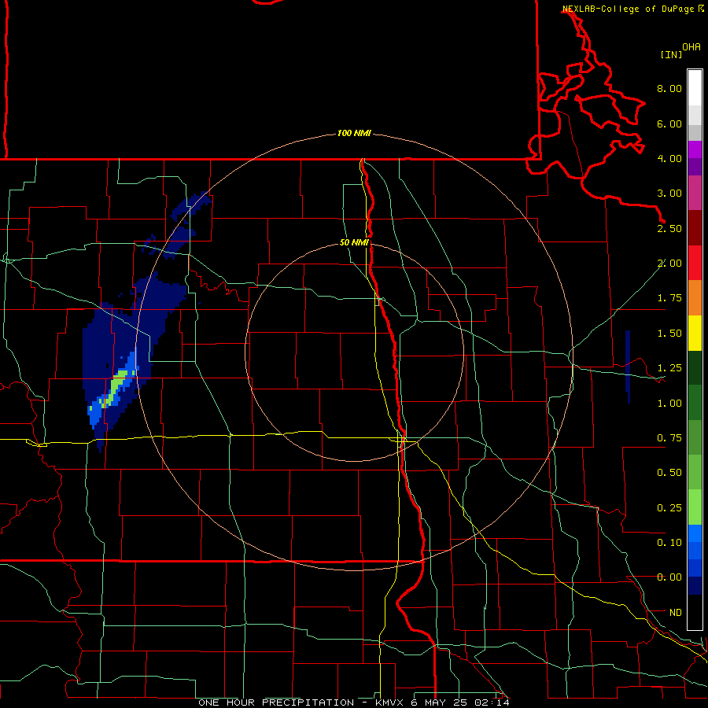Click the 50 NMI range ring label
The height and width of the screenshot is (708, 708).
(354, 242)
